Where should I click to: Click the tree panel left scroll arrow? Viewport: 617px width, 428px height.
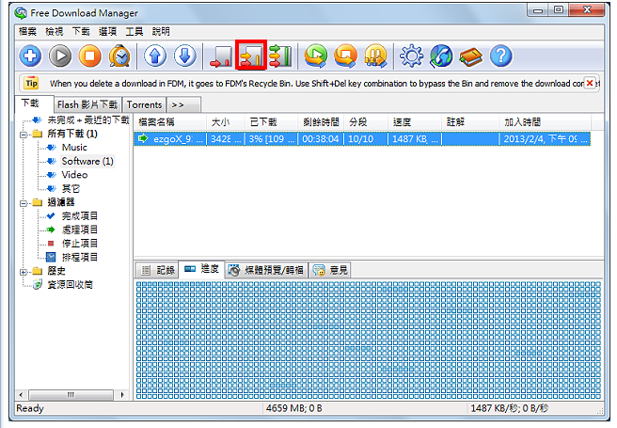(x=22, y=394)
